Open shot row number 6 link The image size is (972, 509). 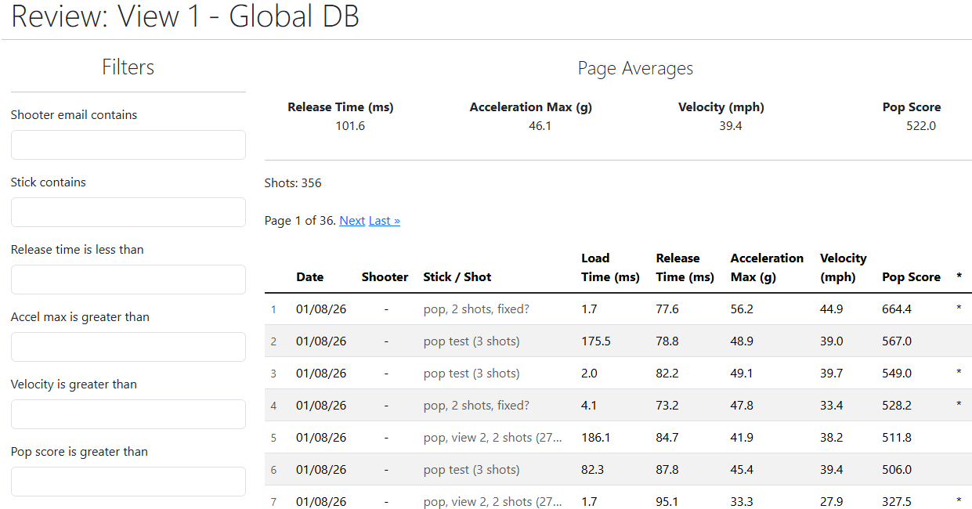273,470
